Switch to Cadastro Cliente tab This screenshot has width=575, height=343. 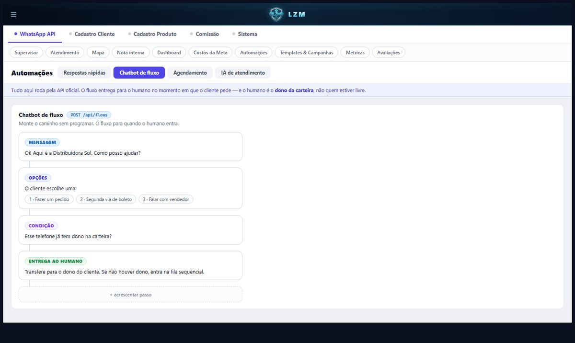[x=92, y=34]
